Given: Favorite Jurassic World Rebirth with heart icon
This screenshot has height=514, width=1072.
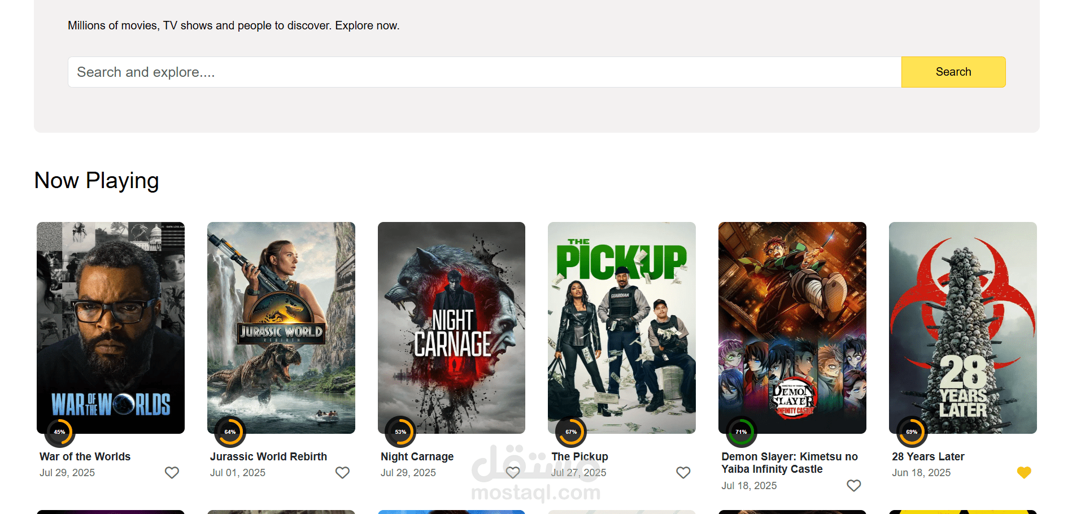Looking at the screenshot, I should click(342, 472).
